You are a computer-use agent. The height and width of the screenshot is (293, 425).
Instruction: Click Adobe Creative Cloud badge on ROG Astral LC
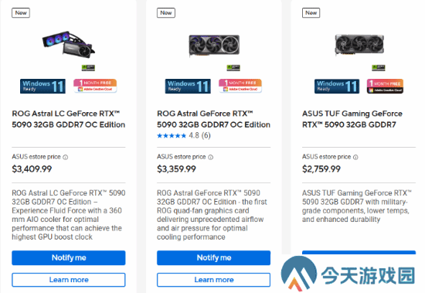pyautogui.click(x=95, y=86)
